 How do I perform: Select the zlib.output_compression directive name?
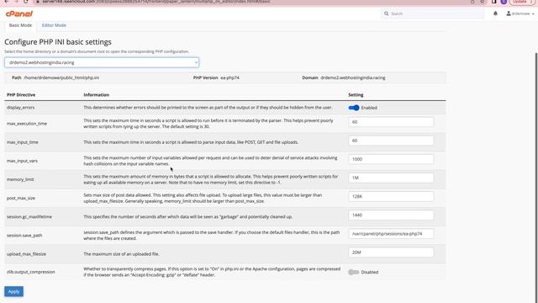point(31,272)
